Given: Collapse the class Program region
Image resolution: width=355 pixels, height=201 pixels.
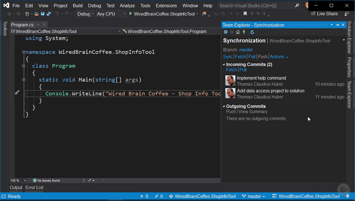Looking at the screenshot, I should coord(23,66).
